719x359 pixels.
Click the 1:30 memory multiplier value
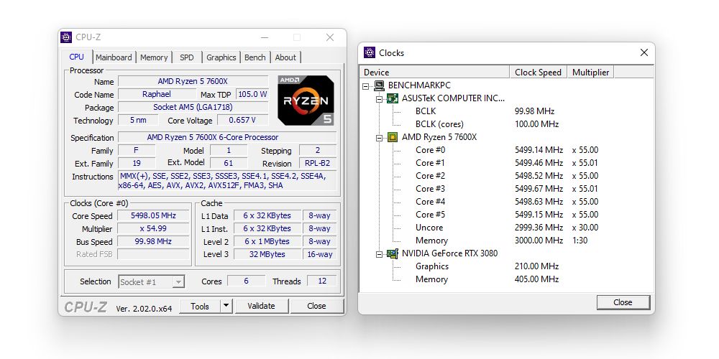click(x=580, y=241)
